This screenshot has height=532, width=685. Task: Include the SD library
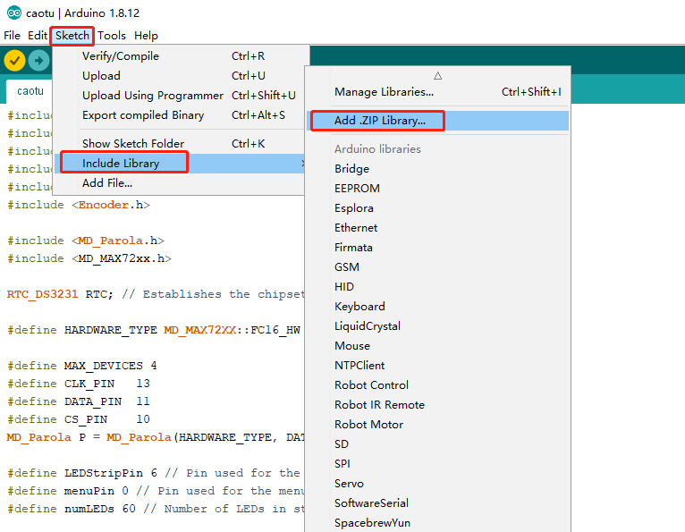coord(437,443)
